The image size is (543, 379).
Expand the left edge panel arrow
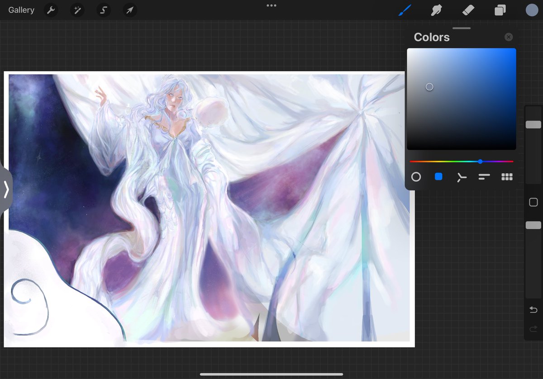(x=6, y=189)
